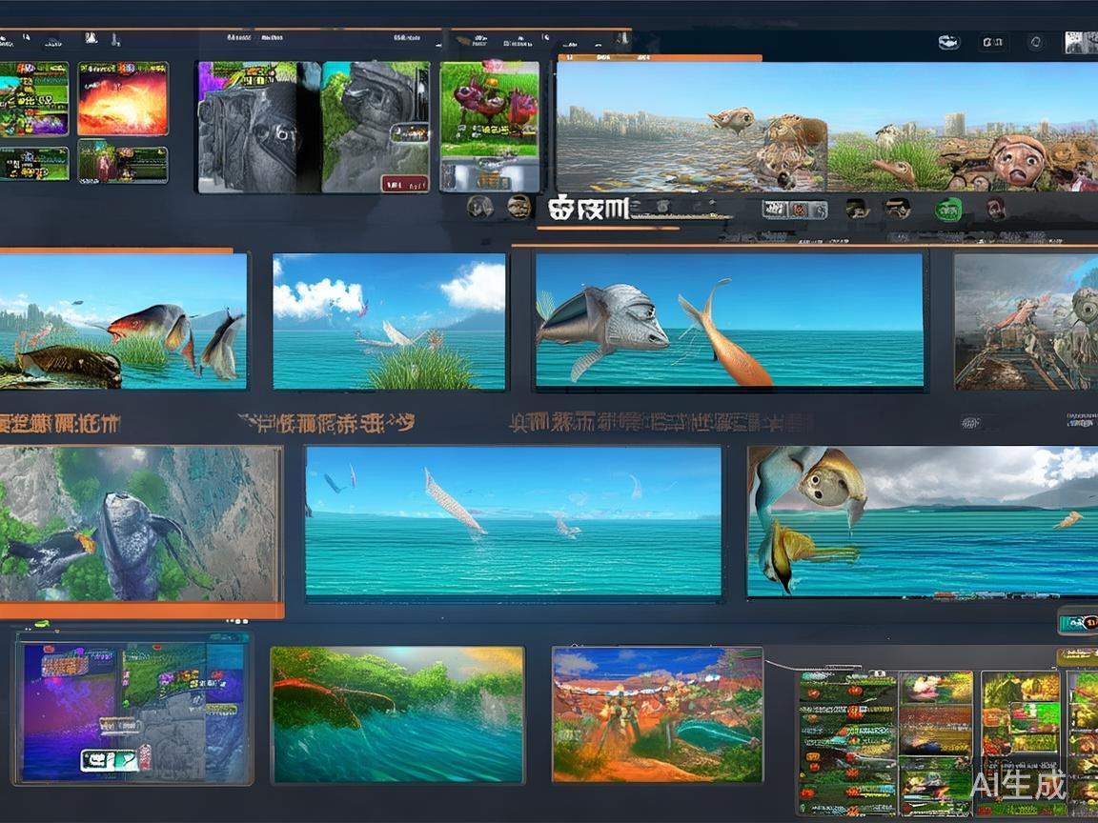The image size is (1098, 823).
Task: Click the orange logo text under the banner
Action: [588, 208]
